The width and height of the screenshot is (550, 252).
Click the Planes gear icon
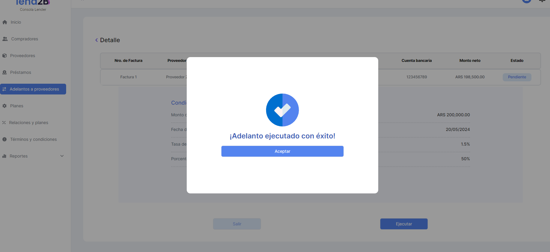(4, 106)
